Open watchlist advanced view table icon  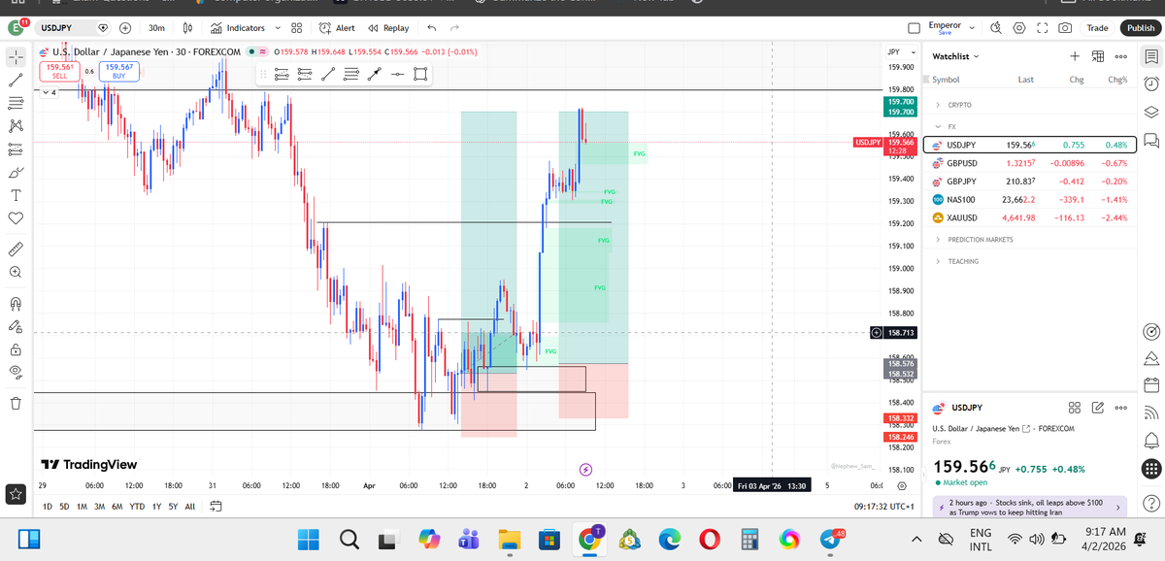[x=1098, y=56]
